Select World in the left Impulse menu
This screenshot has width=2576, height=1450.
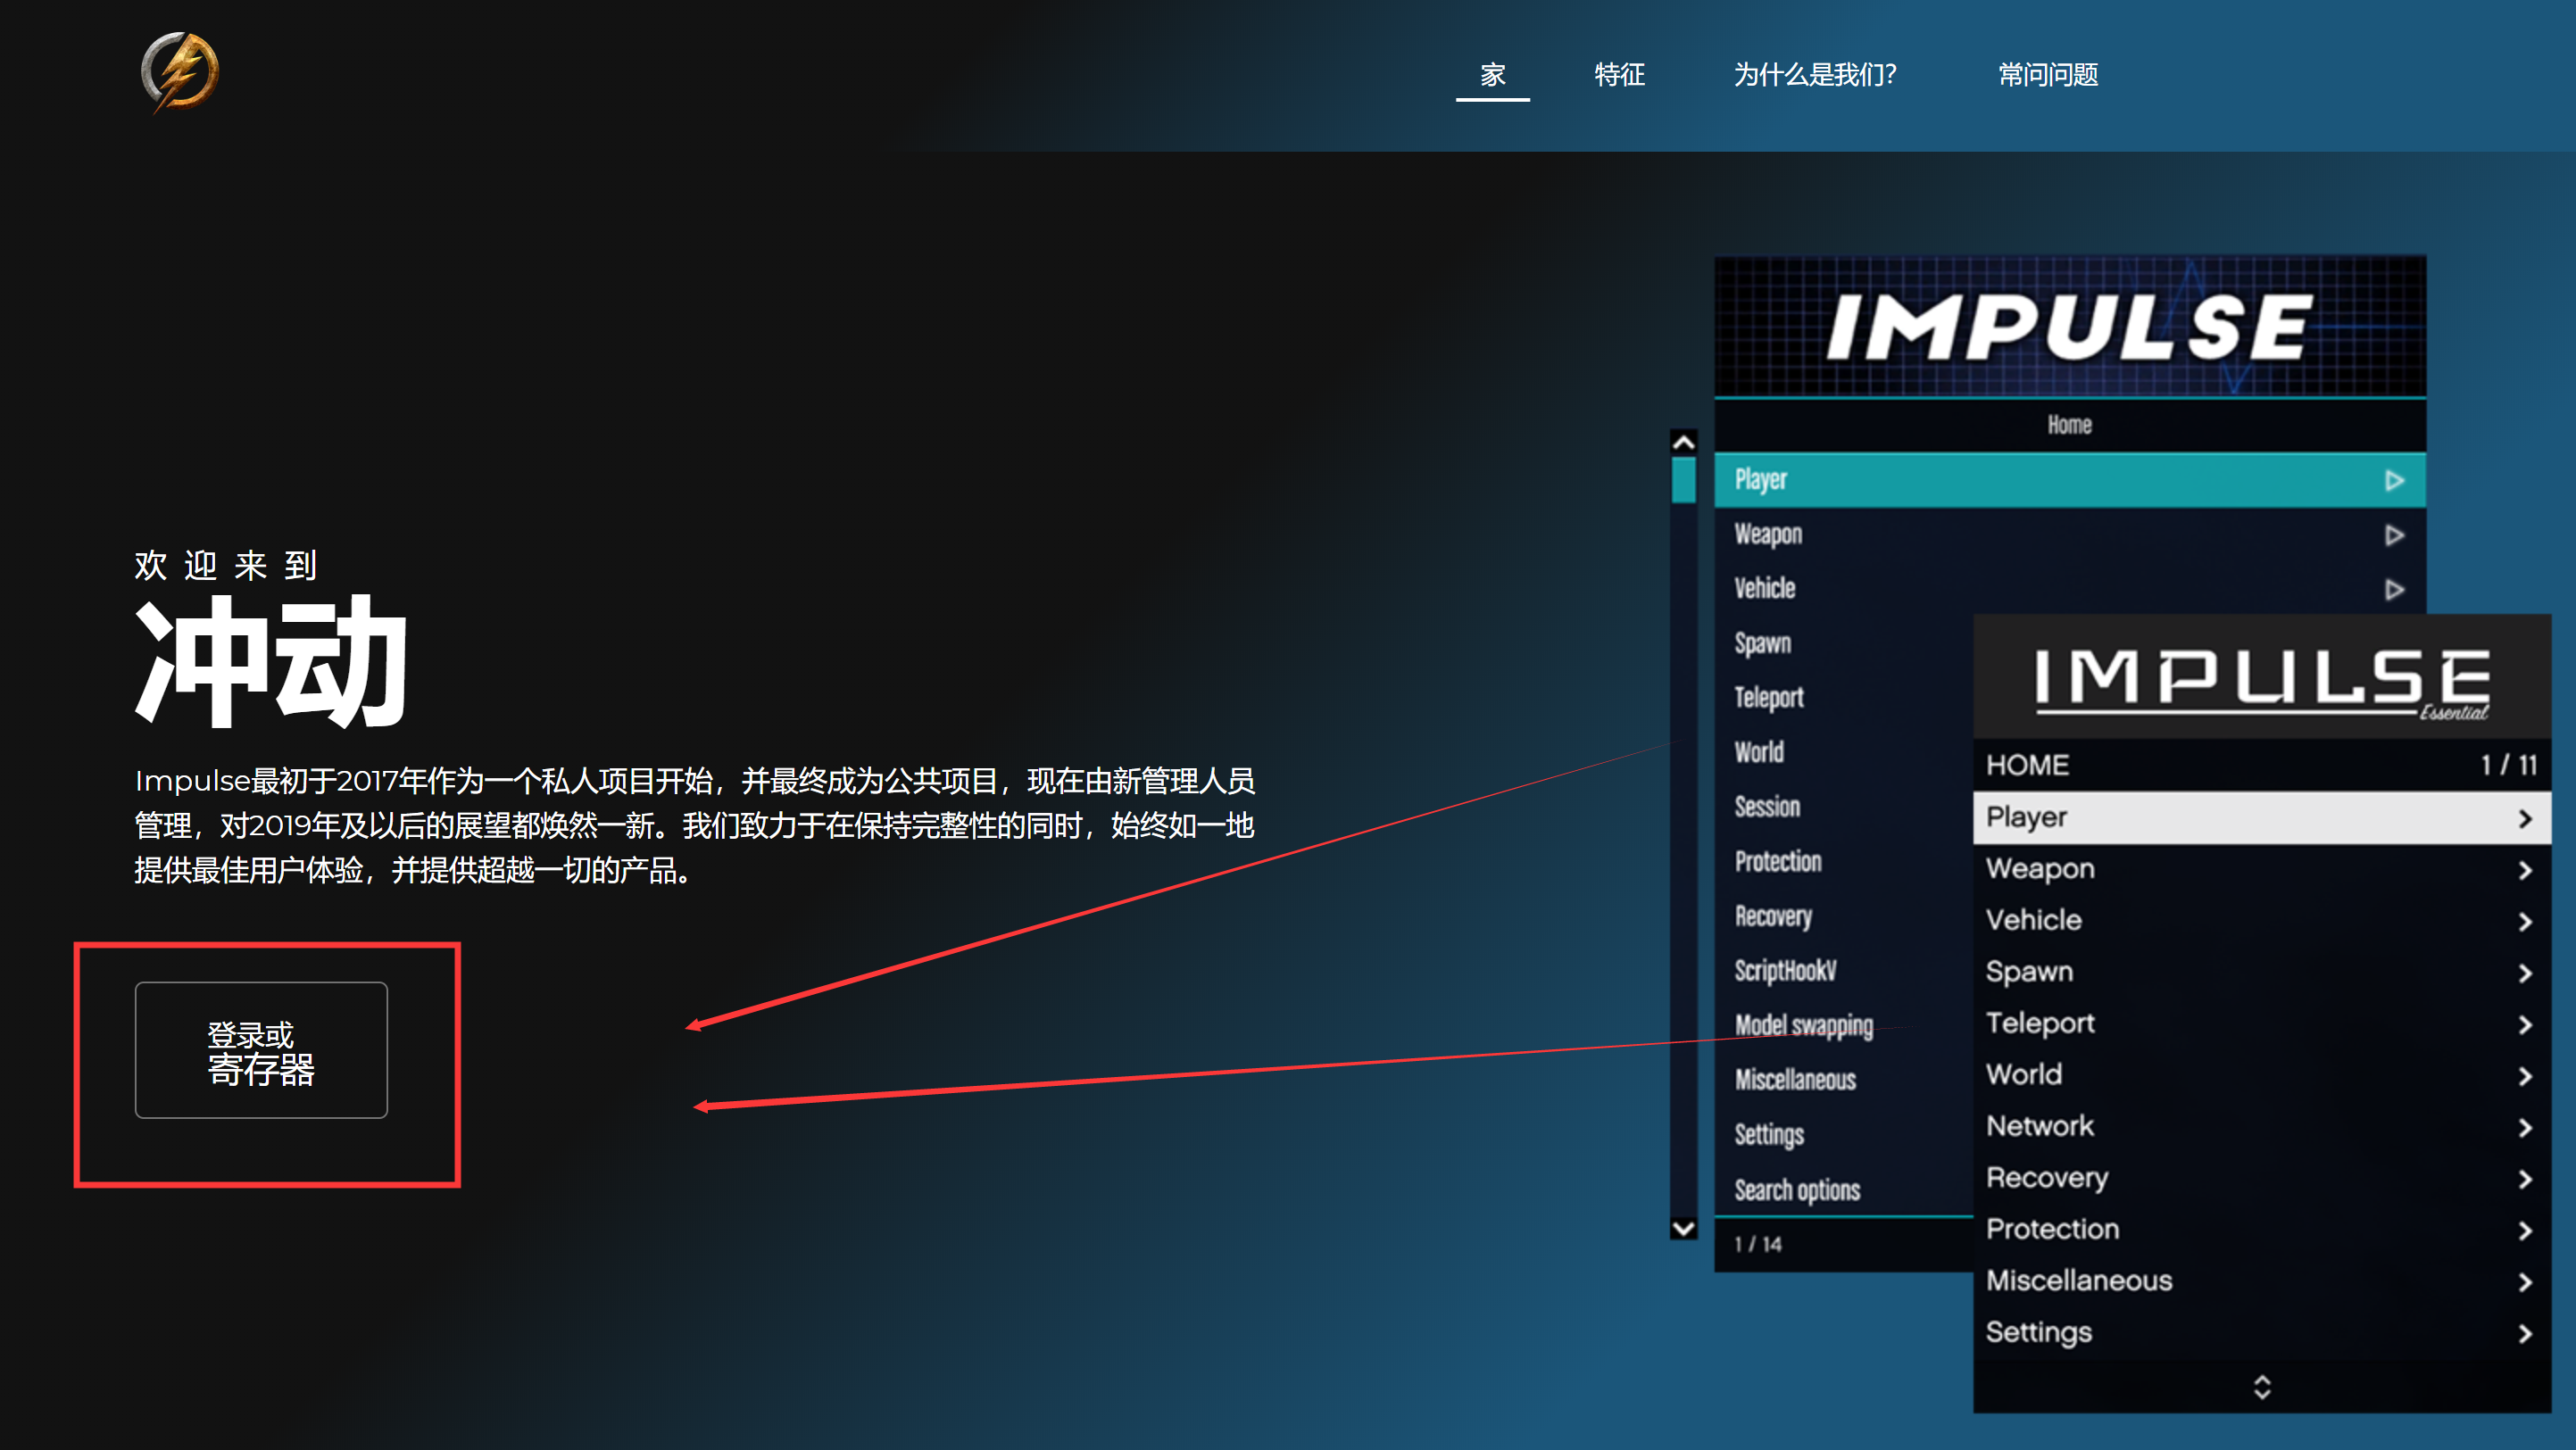coord(1759,751)
